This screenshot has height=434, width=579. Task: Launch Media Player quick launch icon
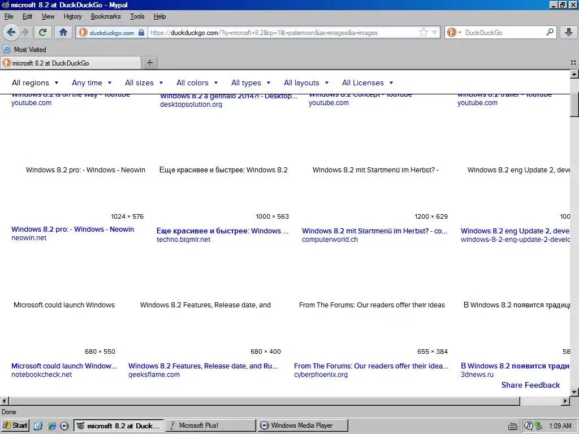click(x=64, y=426)
